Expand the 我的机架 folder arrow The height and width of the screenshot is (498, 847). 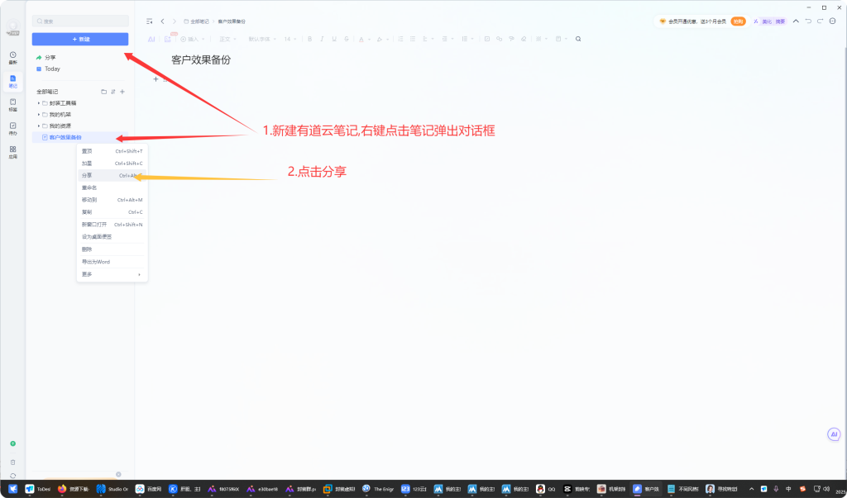click(x=39, y=115)
